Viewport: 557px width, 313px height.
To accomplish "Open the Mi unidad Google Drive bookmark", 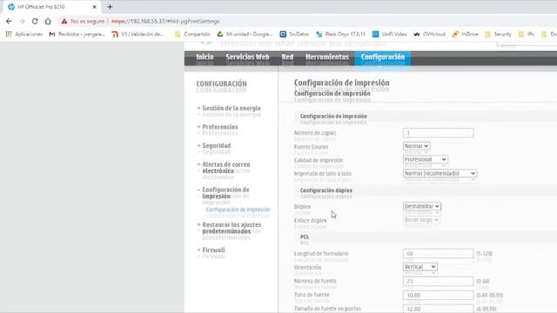I will (245, 34).
